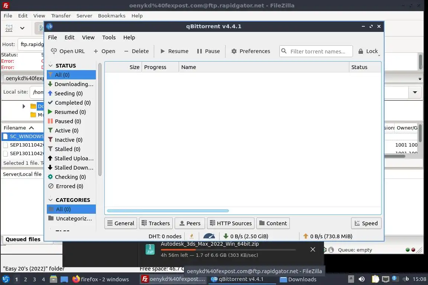Open Firefox windows from taskbar
This screenshot has height=285, width=428.
coord(101,279)
